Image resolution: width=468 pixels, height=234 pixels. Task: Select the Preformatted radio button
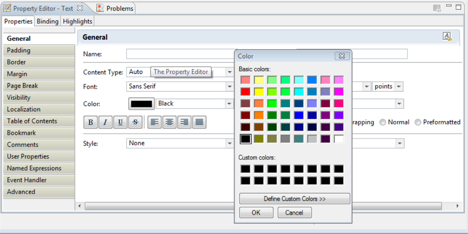pos(418,122)
